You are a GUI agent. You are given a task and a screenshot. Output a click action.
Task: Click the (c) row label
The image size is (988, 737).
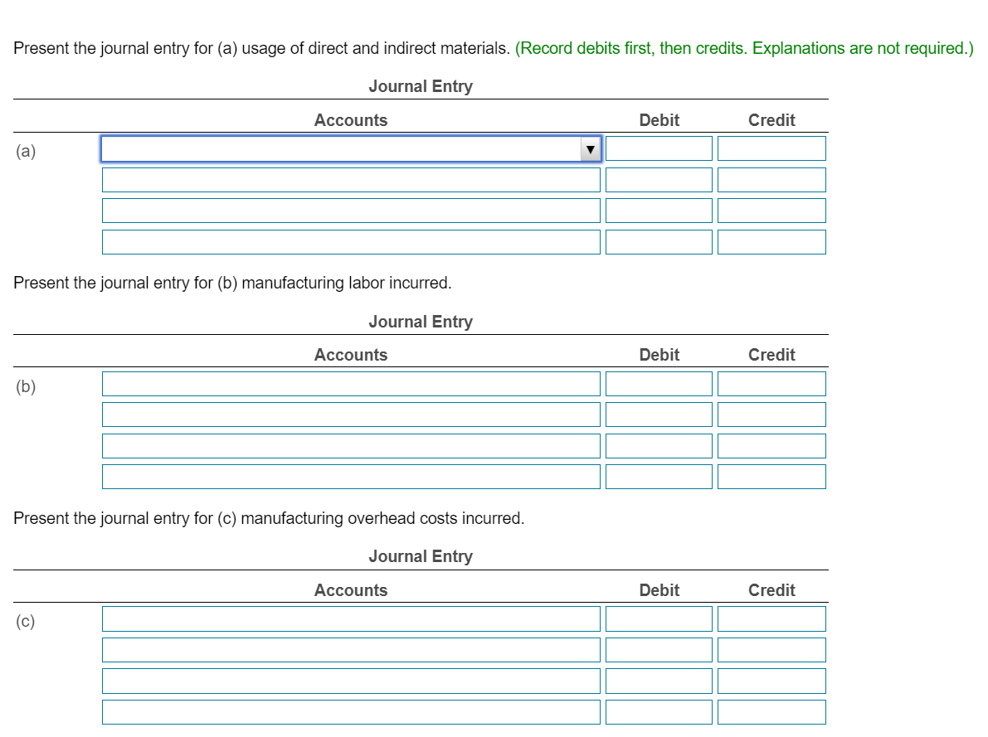pos(26,622)
